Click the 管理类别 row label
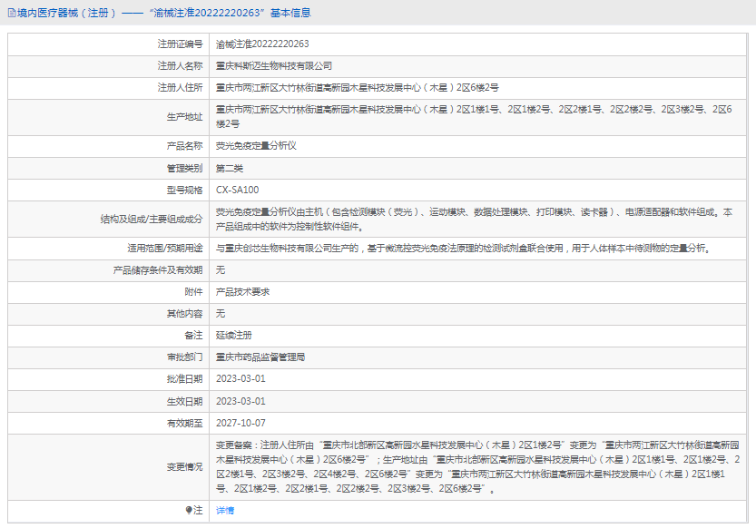The image size is (756, 528). click(184, 168)
